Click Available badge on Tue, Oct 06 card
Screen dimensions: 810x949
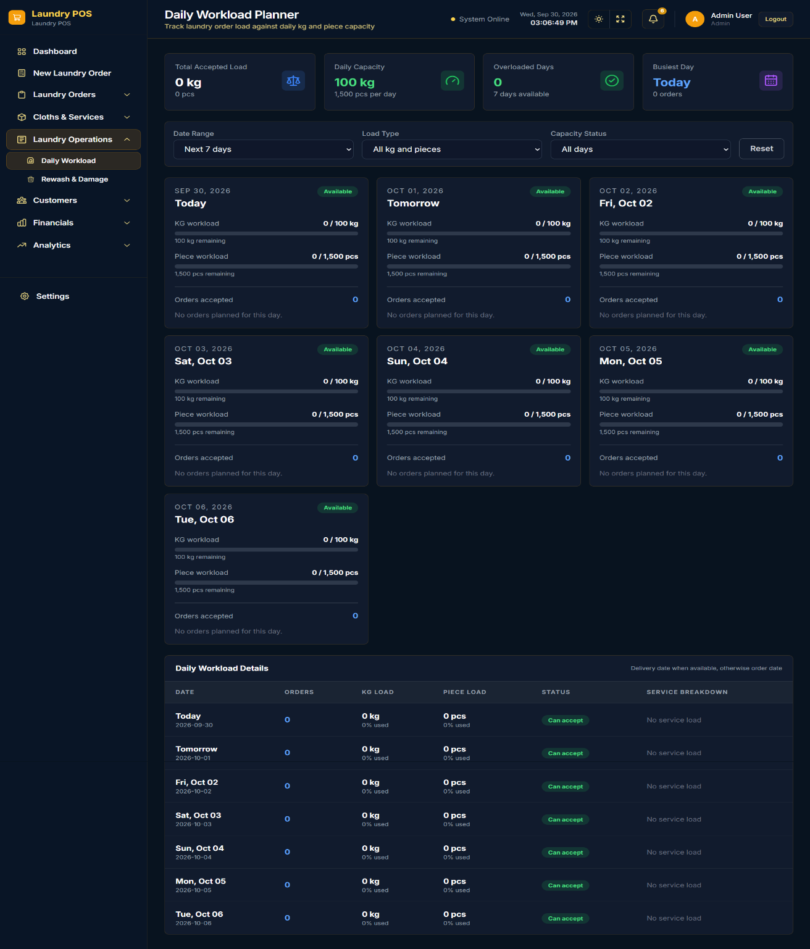(338, 508)
